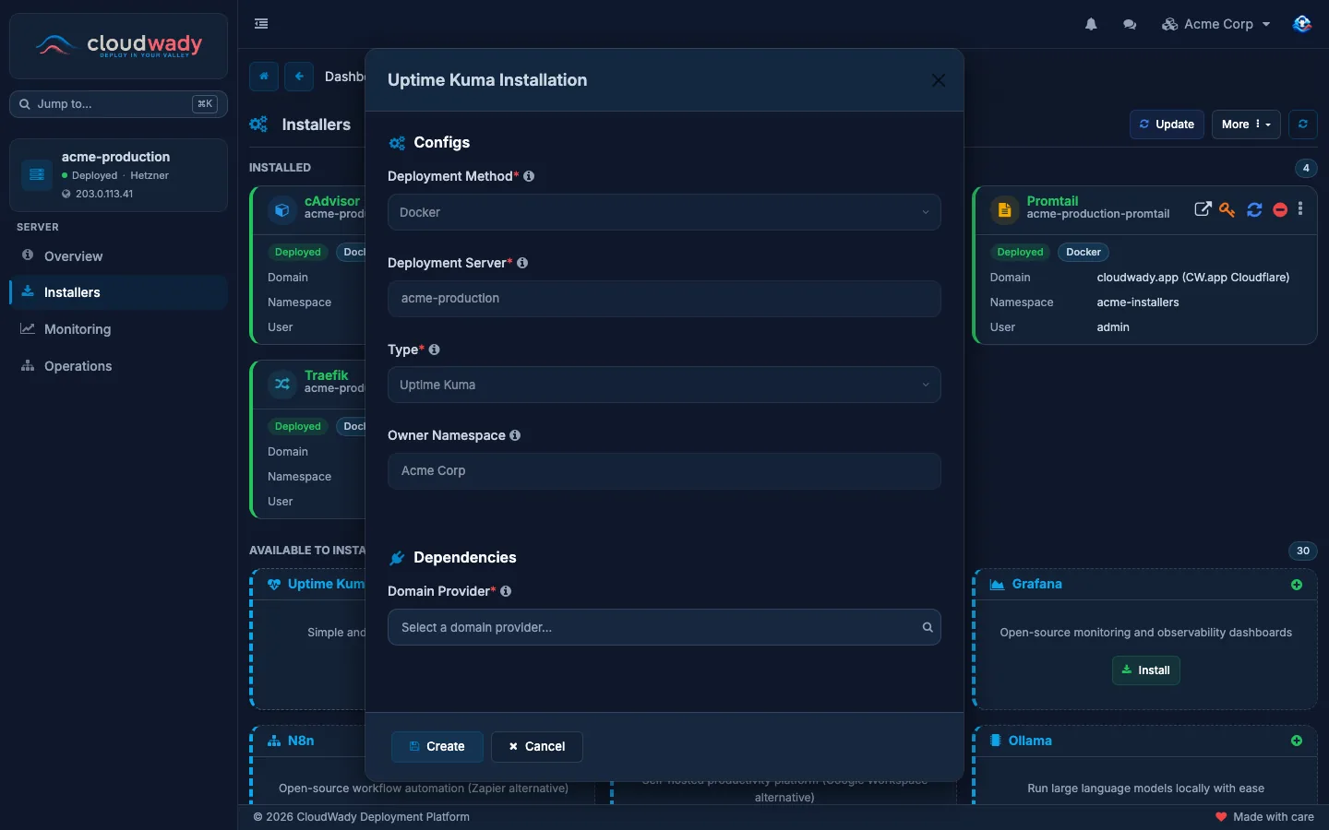Click the home breadcrumb icon

pyautogui.click(x=264, y=77)
